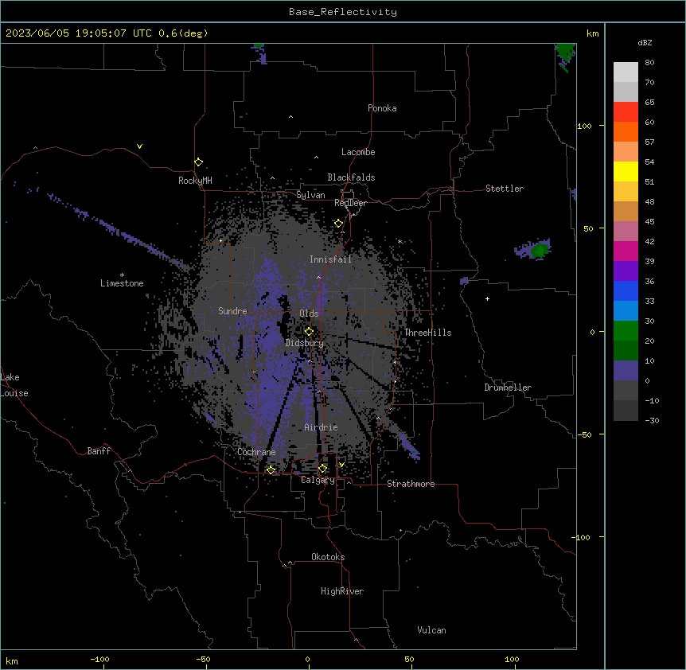Screen dimensions: 686x670
Task: Click the Okotoks label
Action: 328,557
